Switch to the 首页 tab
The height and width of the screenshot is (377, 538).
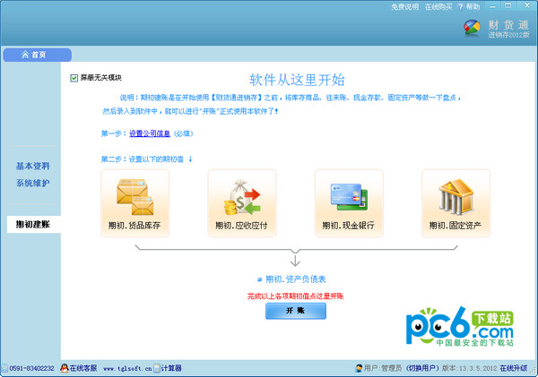(x=37, y=55)
